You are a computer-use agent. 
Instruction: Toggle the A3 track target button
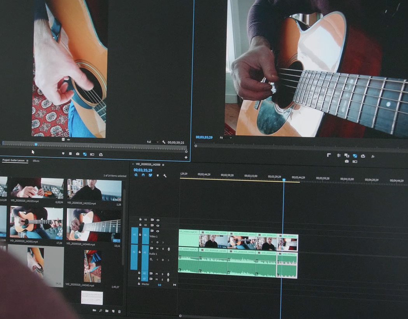[x=144, y=279]
